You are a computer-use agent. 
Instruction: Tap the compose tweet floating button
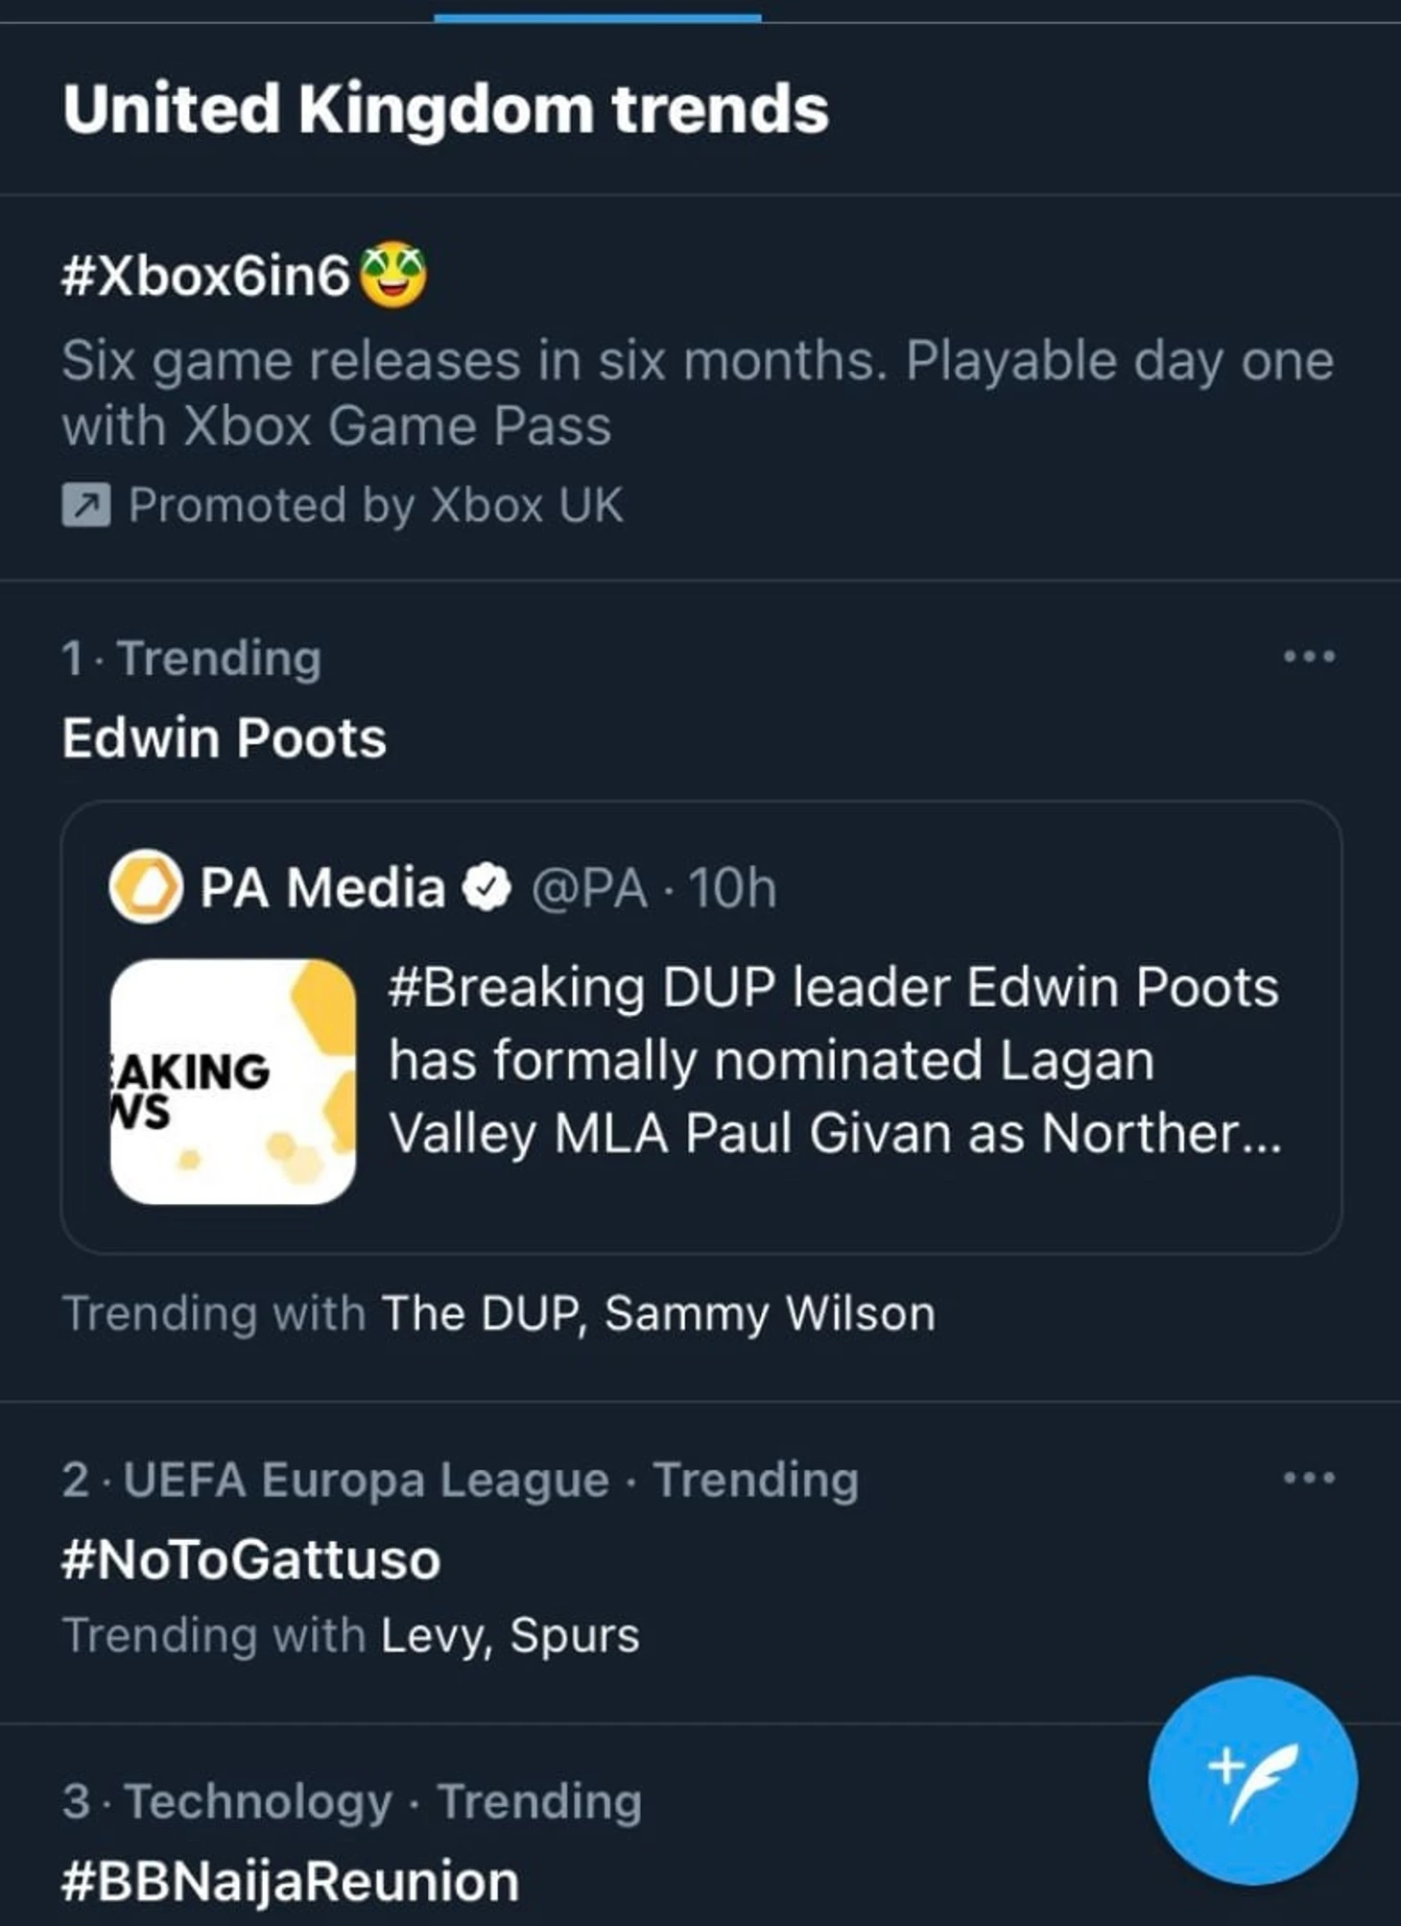pyautogui.click(x=1252, y=1782)
